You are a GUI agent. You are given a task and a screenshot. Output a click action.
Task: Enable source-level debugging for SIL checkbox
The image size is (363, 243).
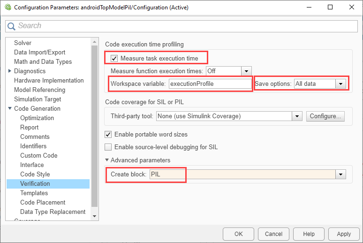point(108,147)
